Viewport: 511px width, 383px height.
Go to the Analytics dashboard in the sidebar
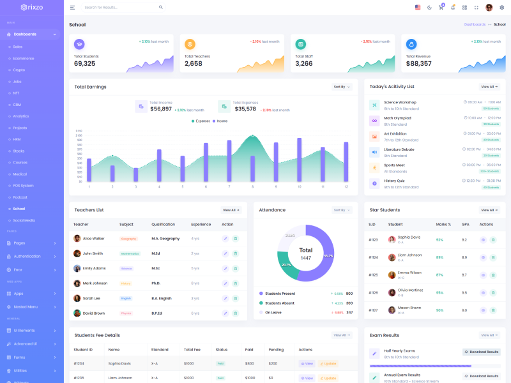[21, 116]
